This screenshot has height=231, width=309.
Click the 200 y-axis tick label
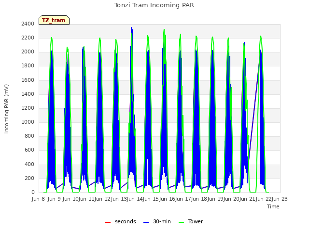[29, 179]
